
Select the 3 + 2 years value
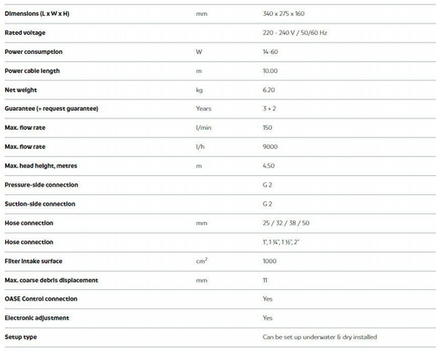pyautogui.click(x=269, y=109)
